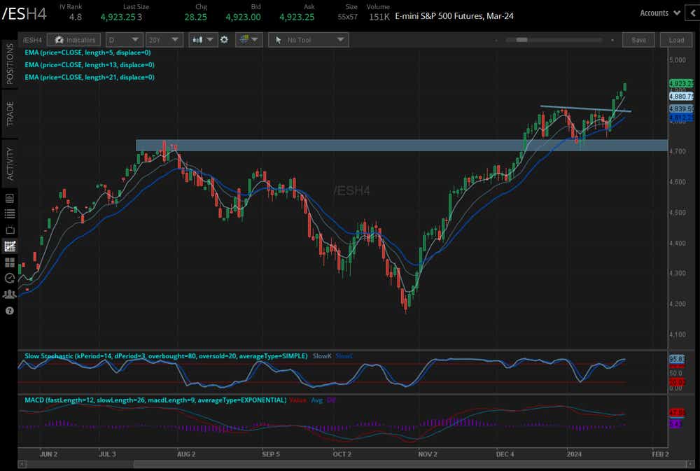Adjust the zoom slider in chart toolbar

[x=521, y=40]
